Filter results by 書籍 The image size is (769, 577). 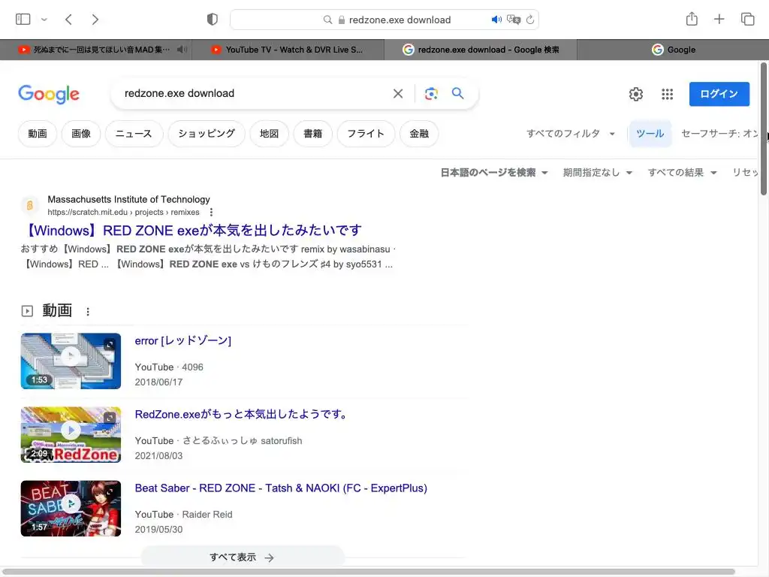click(x=313, y=134)
